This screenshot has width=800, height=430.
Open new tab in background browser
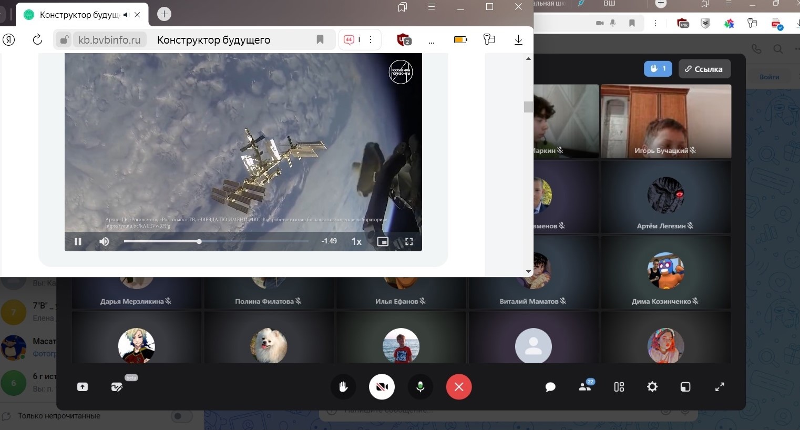pyautogui.click(x=661, y=4)
